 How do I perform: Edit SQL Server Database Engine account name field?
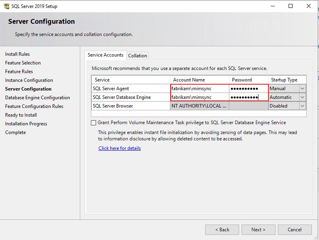(x=200, y=97)
